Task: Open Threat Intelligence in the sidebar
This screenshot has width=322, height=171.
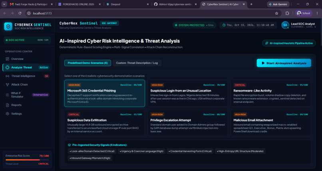Action: point(27,76)
